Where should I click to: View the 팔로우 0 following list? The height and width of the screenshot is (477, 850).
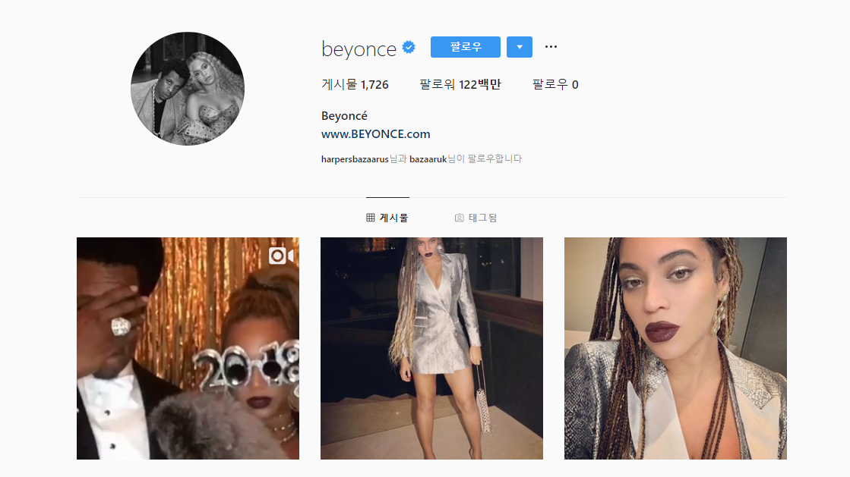click(x=555, y=84)
